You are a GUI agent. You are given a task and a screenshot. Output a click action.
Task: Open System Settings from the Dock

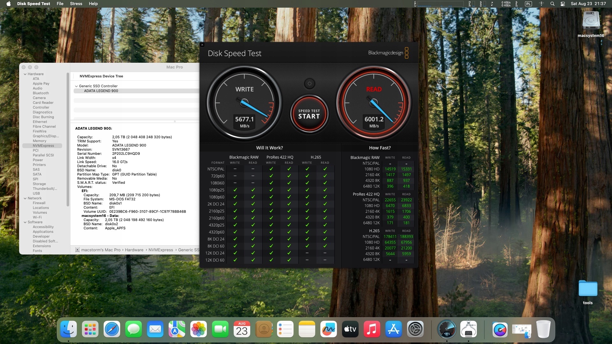[415, 329]
